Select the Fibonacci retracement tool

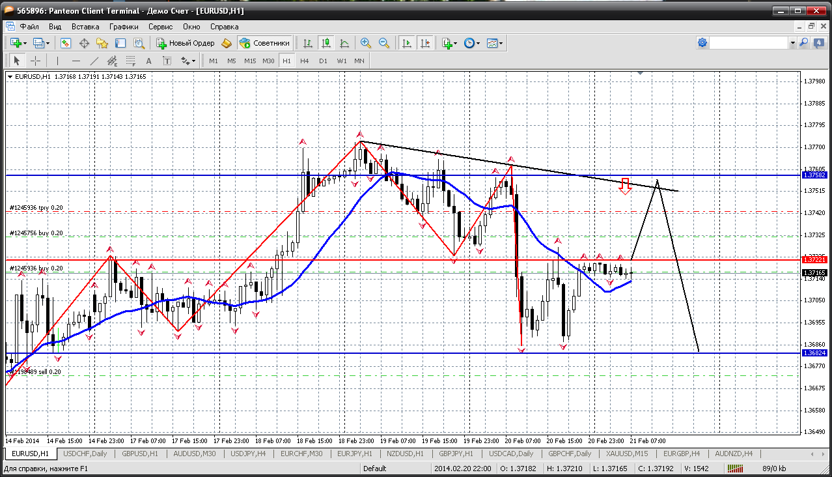(130, 61)
